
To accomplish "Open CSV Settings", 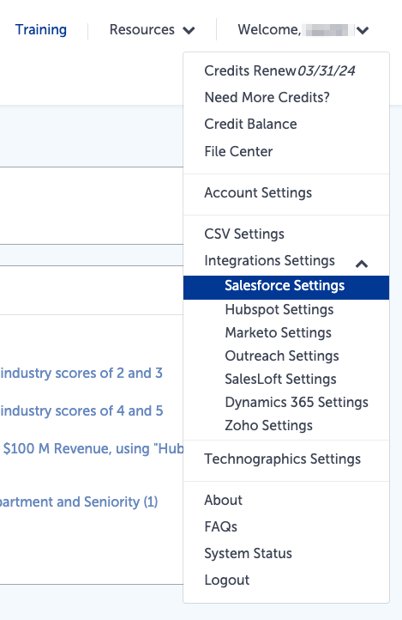I will coord(244,234).
